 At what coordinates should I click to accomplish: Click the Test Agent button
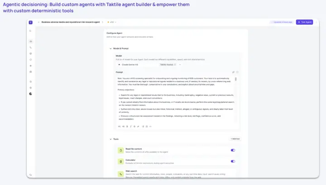[x=304, y=22]
